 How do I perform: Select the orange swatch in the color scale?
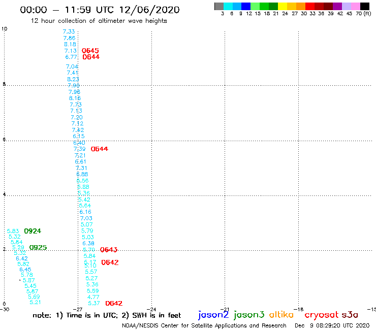click(301, 6)
